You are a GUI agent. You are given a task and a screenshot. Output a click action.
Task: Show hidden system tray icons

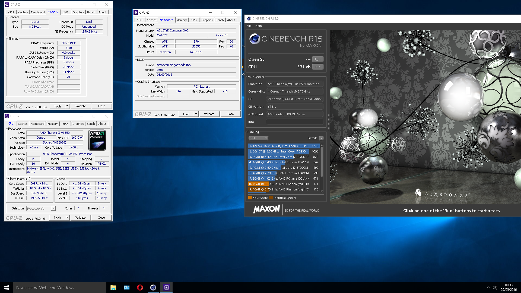pos(488,288)
